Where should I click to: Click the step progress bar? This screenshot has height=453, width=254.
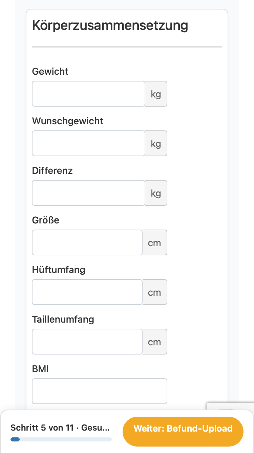click(61, 439)
